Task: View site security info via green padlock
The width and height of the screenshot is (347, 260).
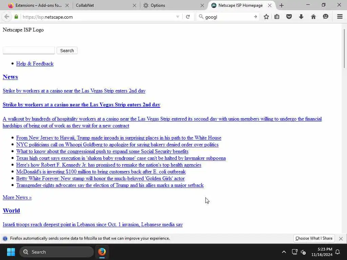Action: pos(16,17)
